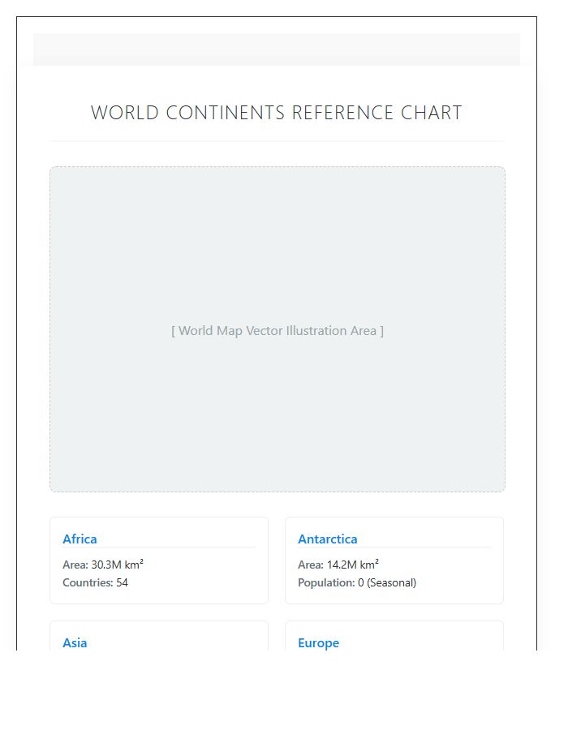Open the Asia card heading
This screenshot has height=730, width=568.
[75, 642]
